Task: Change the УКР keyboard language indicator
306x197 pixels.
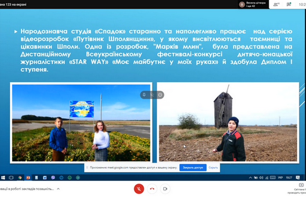Action: 280,178
